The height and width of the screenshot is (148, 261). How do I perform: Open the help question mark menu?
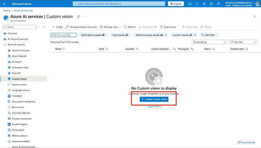(211, 4)
